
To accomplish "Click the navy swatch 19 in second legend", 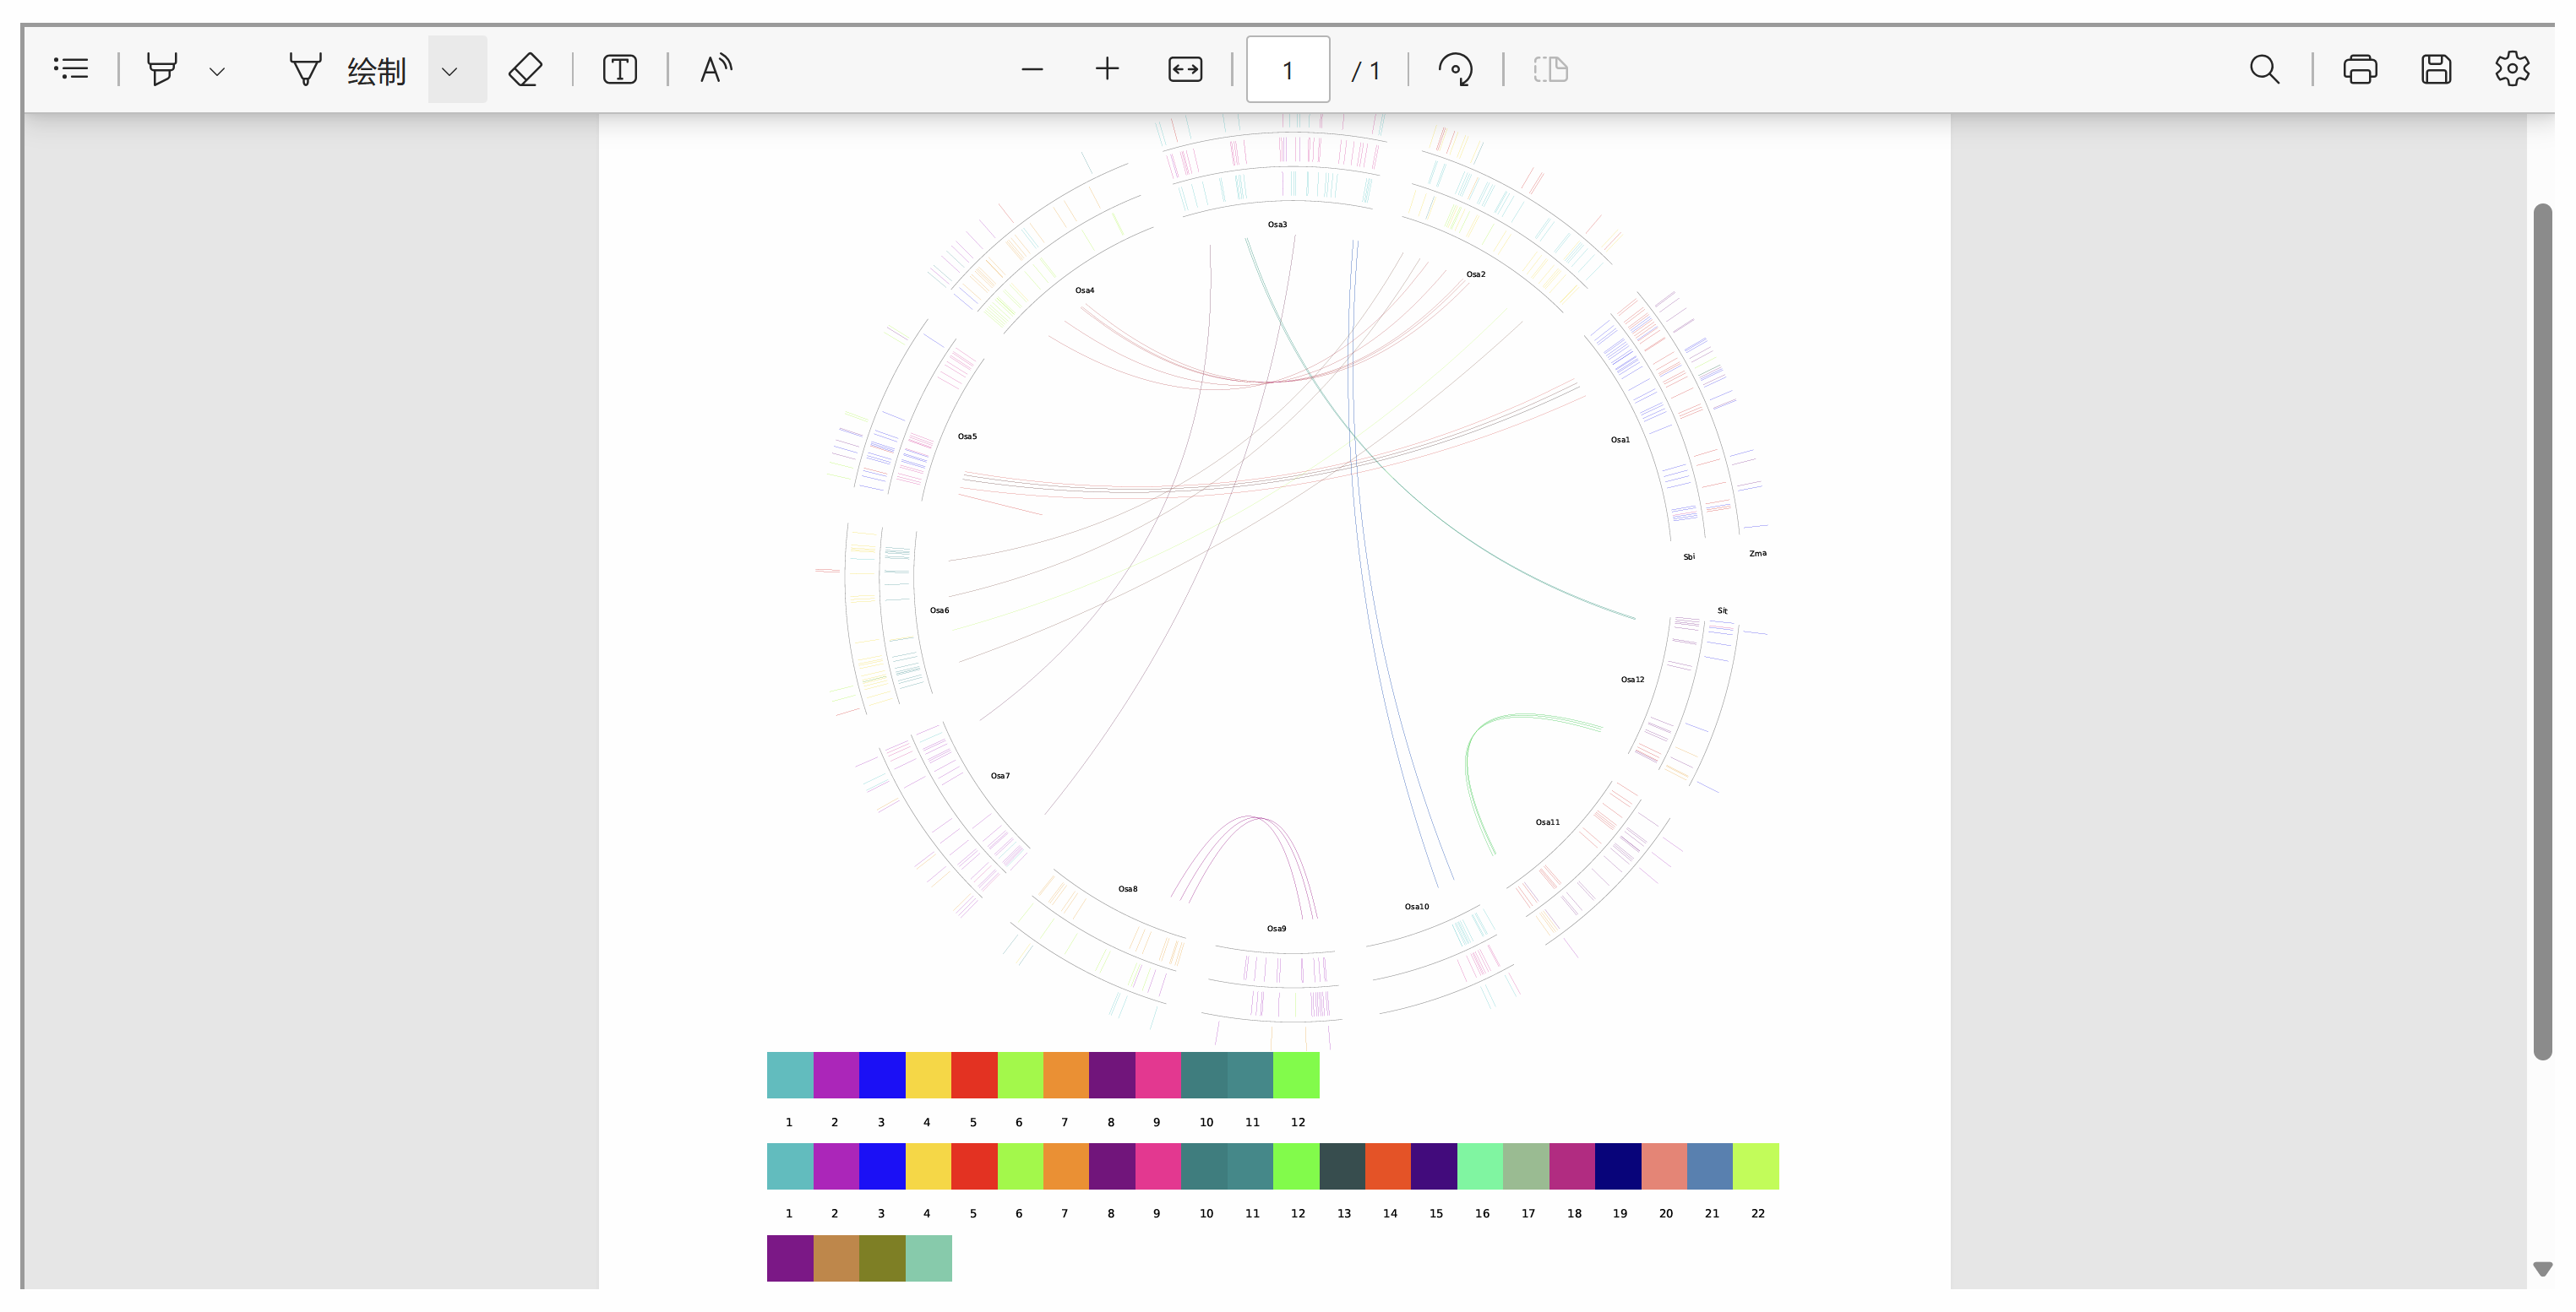I will click(1618, 1166).
